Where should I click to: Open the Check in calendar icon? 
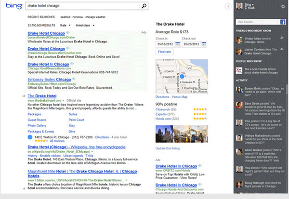(177, 44)
